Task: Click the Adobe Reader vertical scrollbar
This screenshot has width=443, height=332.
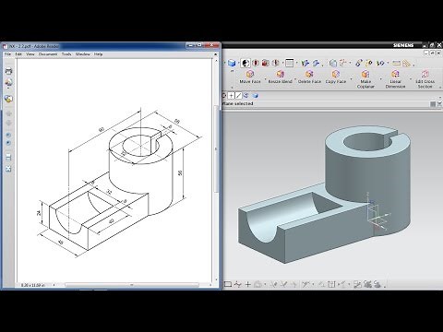Action: (216, 150)
